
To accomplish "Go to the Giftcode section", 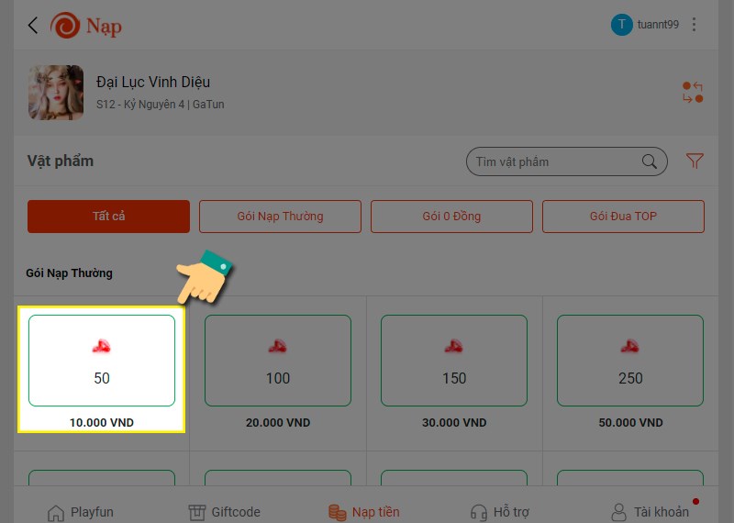I will 224,512.
